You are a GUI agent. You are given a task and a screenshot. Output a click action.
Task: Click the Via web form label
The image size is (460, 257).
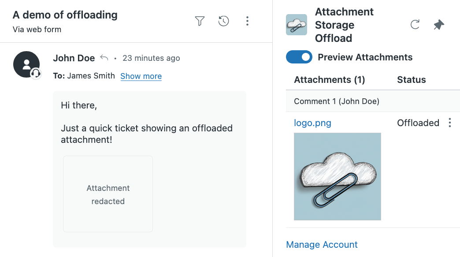point(37,30)
